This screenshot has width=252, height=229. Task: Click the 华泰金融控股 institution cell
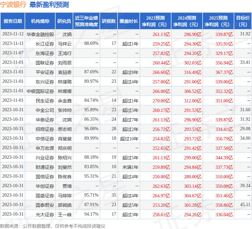(40, 34)
